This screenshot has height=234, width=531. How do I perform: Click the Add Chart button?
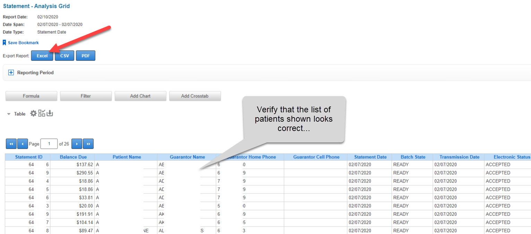point(140,96)
